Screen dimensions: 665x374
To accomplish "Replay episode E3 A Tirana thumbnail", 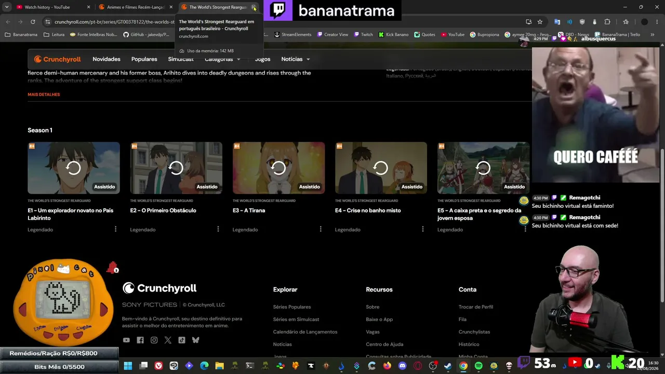I will coord(278,168).
